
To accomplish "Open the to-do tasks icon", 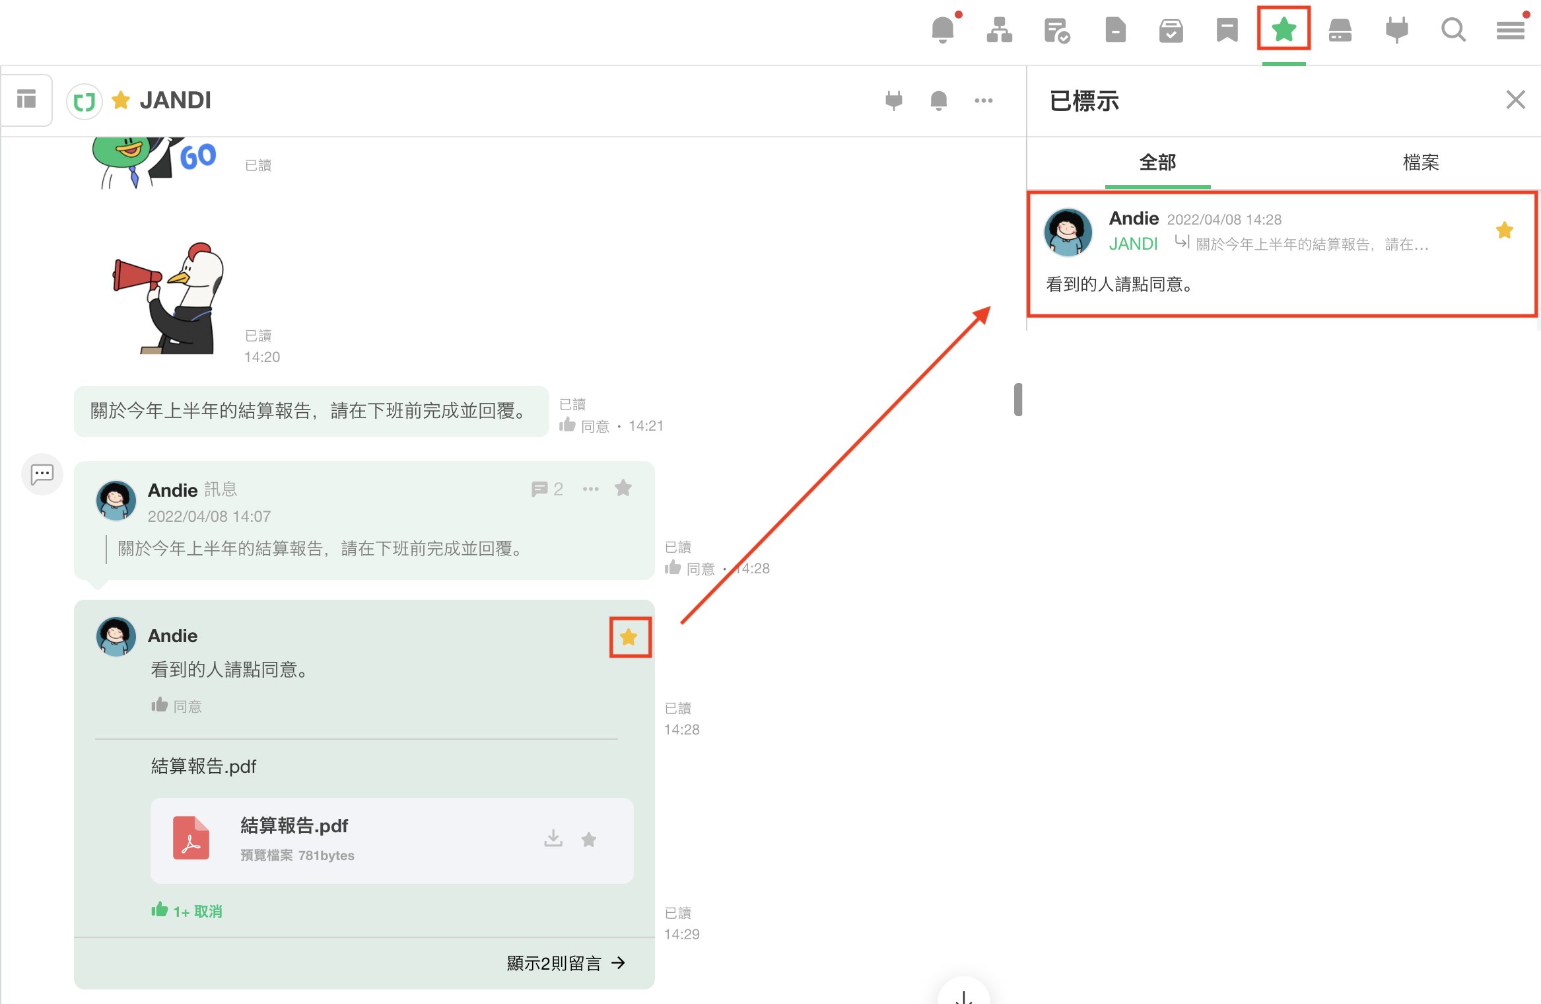I will tap(1056, 30).
